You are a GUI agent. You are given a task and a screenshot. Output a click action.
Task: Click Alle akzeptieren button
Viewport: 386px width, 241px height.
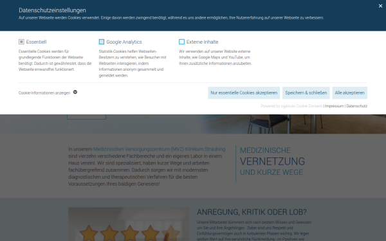(x=349, y=93)
